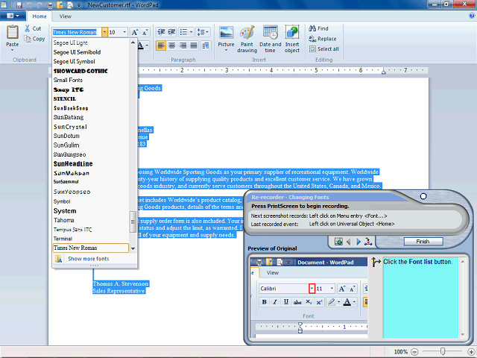This screenshot has height=358, width=477.
Task: Open WordPad Help question mark icon
Action: pos(472,16)
